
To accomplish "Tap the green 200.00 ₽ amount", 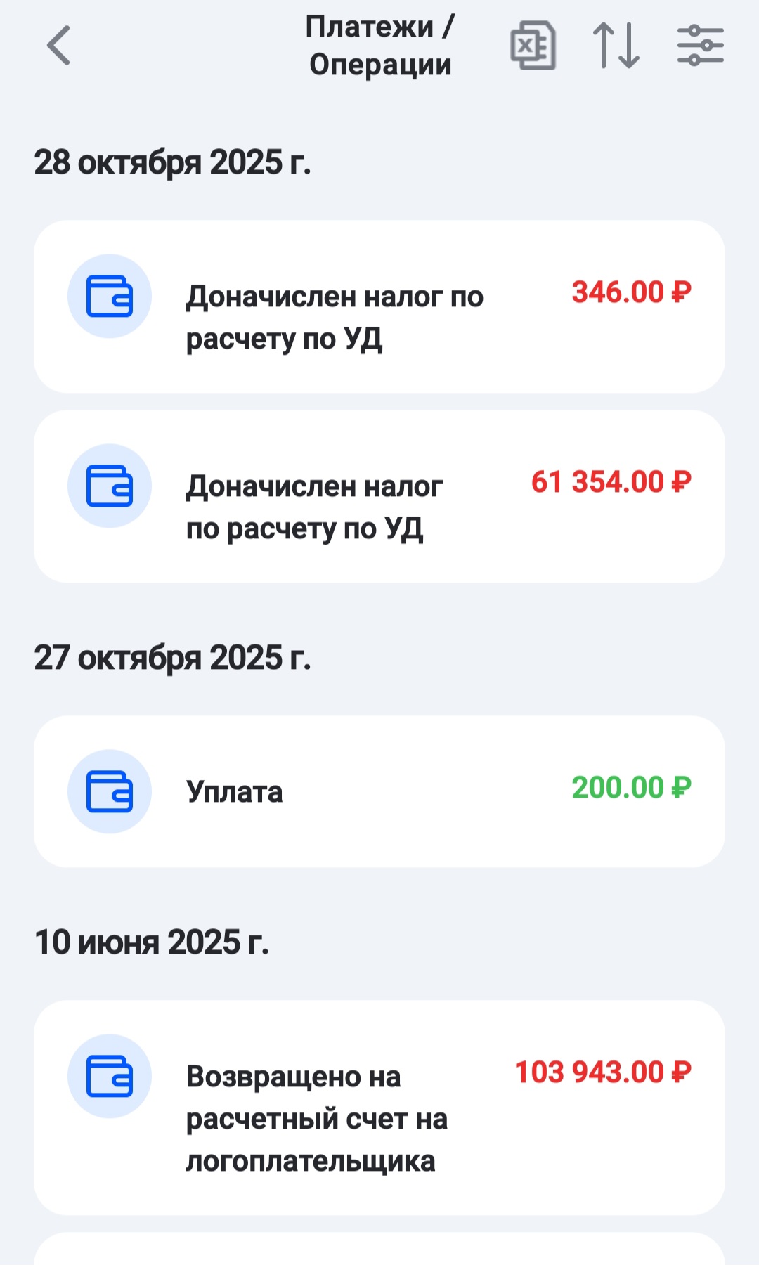I will click(x=631, y=788).
